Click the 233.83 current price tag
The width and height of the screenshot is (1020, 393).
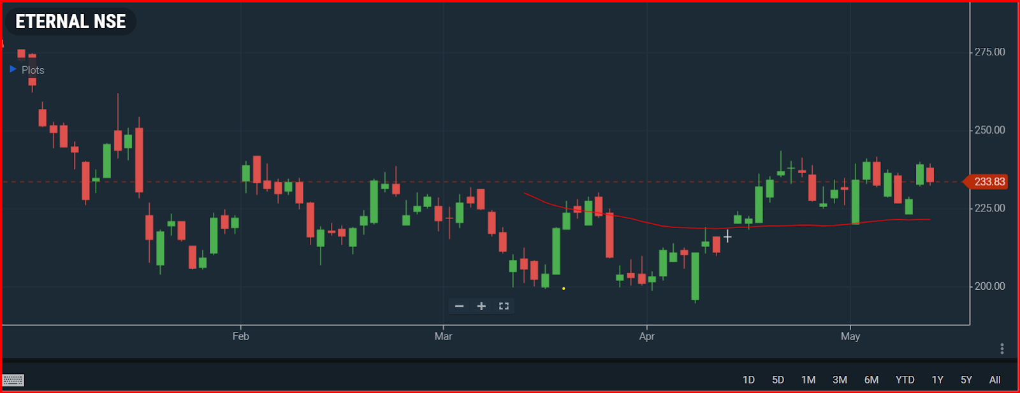989,182
